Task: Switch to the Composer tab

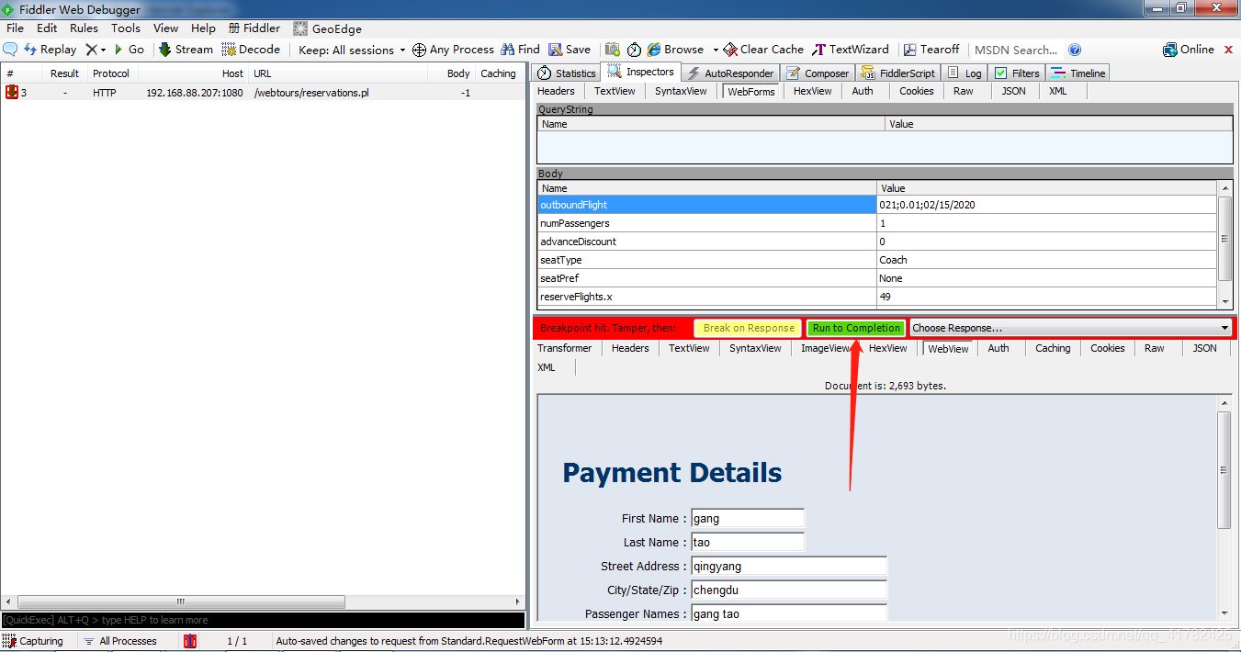Action: [x=818, y=73]
